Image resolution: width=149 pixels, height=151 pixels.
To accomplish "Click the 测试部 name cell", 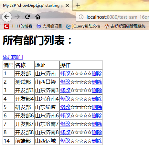I will point(25,82).
